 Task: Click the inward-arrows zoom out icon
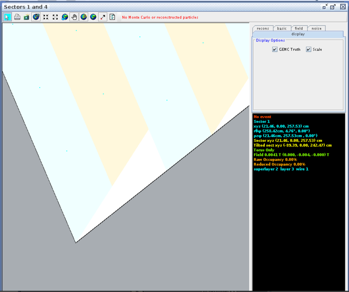click(x=45, y=17)
